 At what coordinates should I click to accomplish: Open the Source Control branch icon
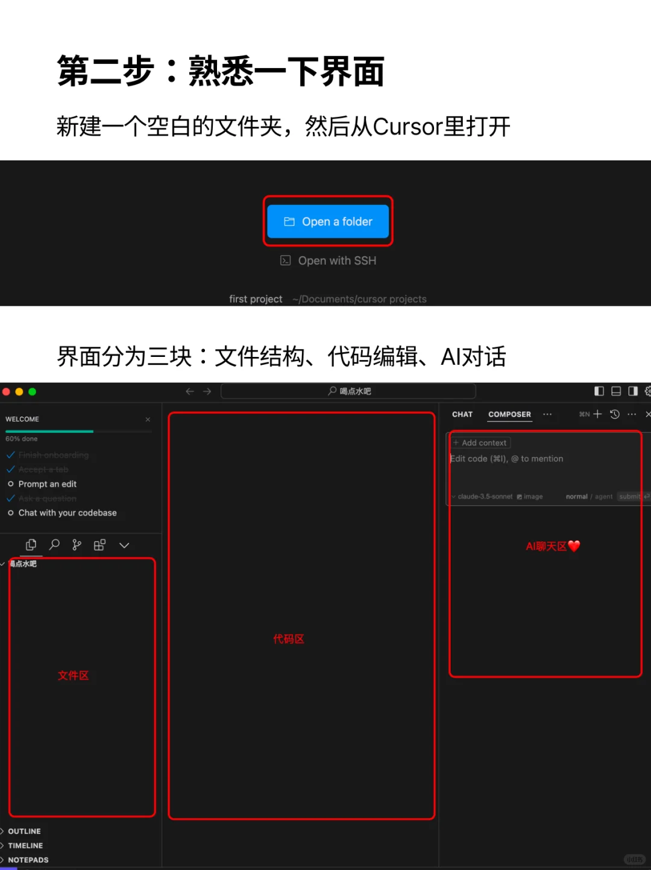[77, 545]
